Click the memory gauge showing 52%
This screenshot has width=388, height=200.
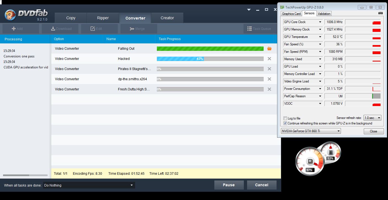click(330, 152)
